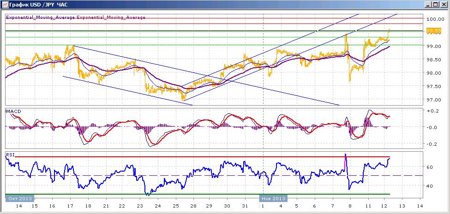The width and height of the screenshot is (450, 214).
Task: Maximize the USD/JPY chart window
Action: [436, 5]
